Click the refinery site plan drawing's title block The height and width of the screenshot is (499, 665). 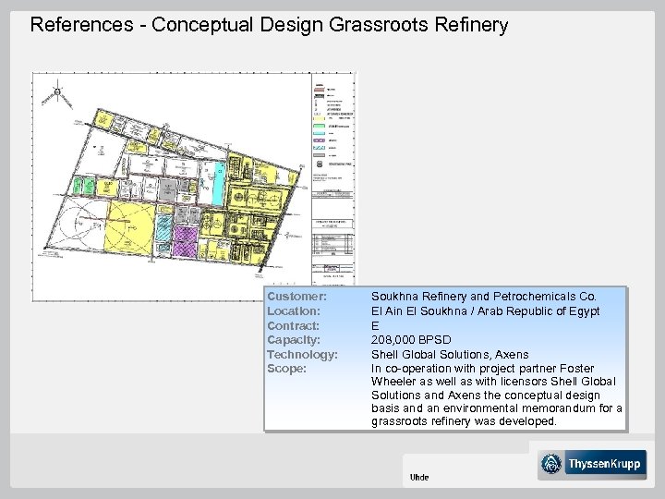[x=332, y=269]
